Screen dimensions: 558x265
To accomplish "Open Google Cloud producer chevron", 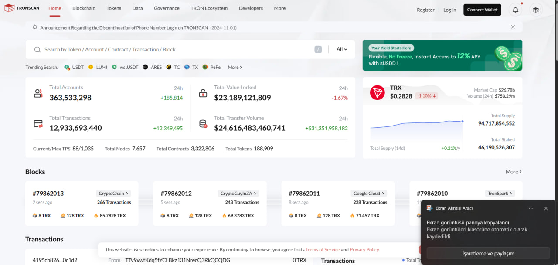I will (383, 194).
